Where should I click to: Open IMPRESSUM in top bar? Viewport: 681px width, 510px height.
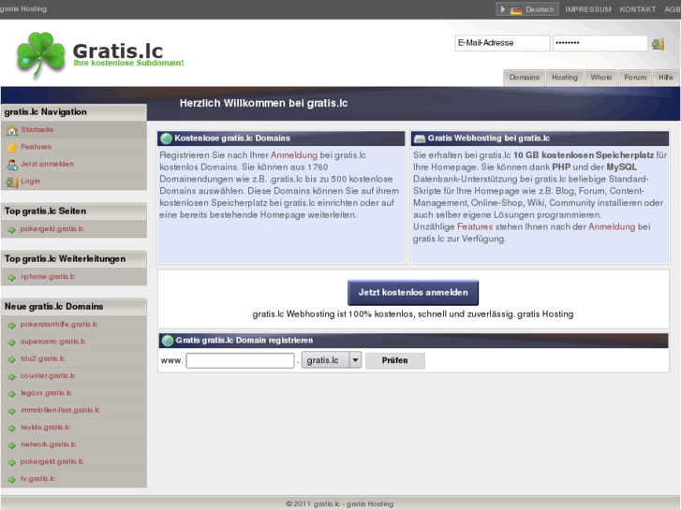(588, 9)
